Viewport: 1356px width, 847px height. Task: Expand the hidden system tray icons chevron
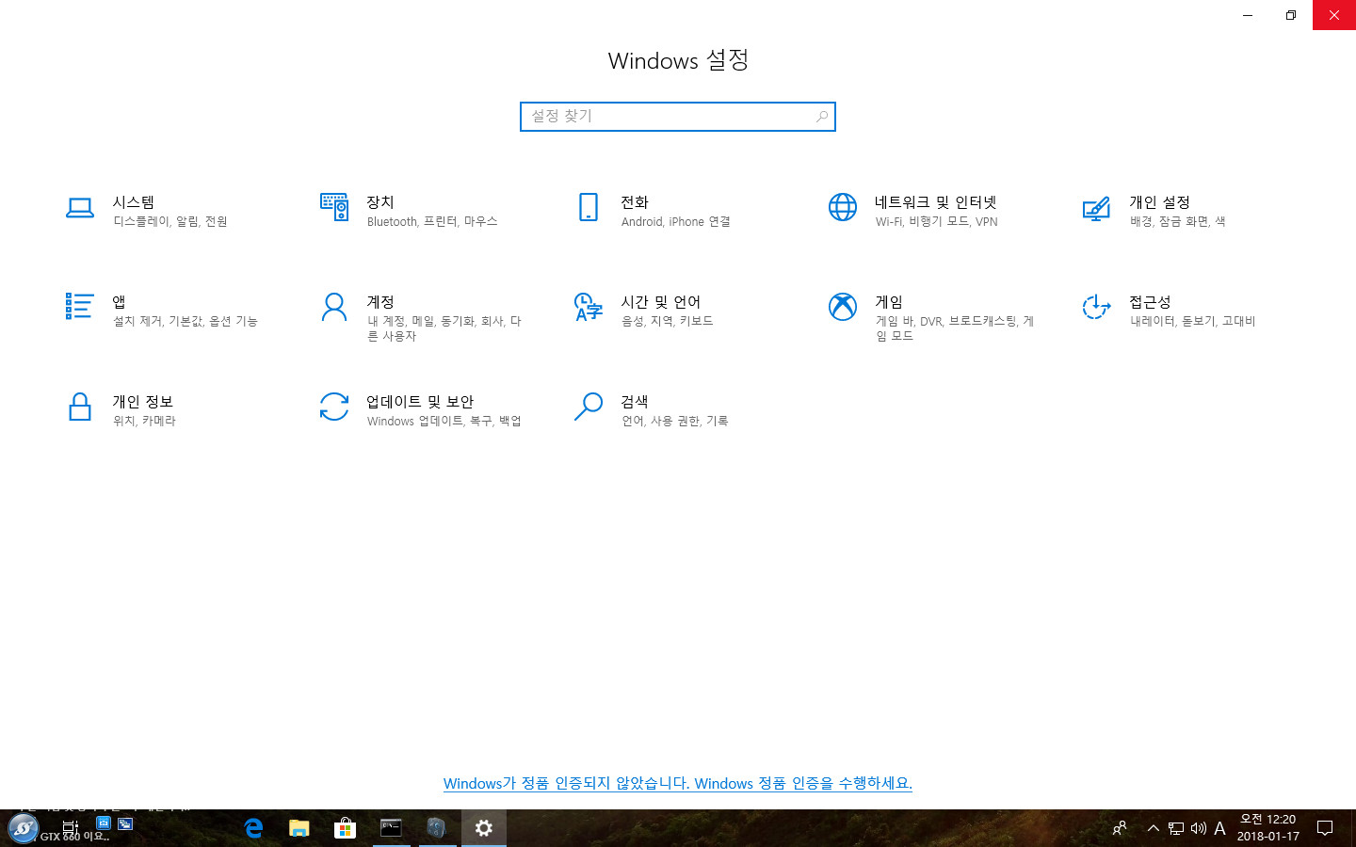pos(1153,828)
